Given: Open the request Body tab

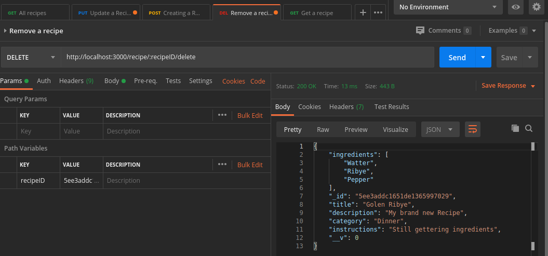Looking at the screenshot, I should (115, 81).
